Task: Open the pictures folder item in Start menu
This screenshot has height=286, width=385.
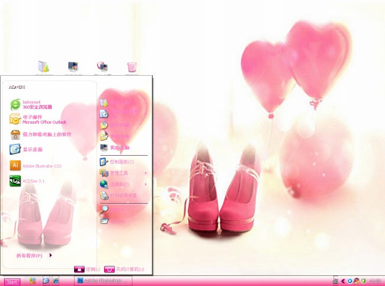Action: click(x=115, y=125)
